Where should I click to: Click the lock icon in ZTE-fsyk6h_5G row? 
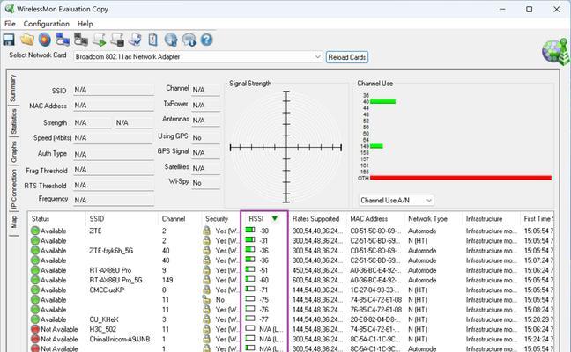[206, 250]
